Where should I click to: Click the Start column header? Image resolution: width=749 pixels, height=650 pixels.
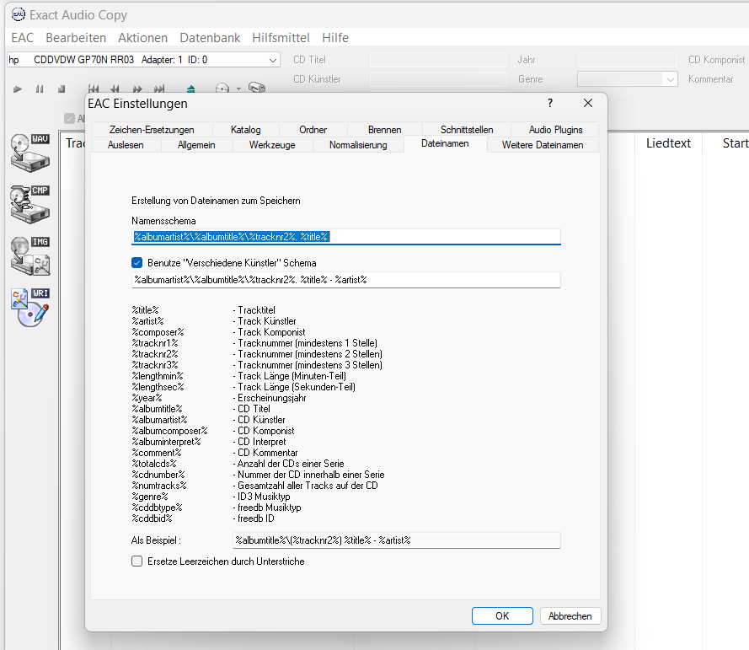pyautogui.click(x=735, y=143)
